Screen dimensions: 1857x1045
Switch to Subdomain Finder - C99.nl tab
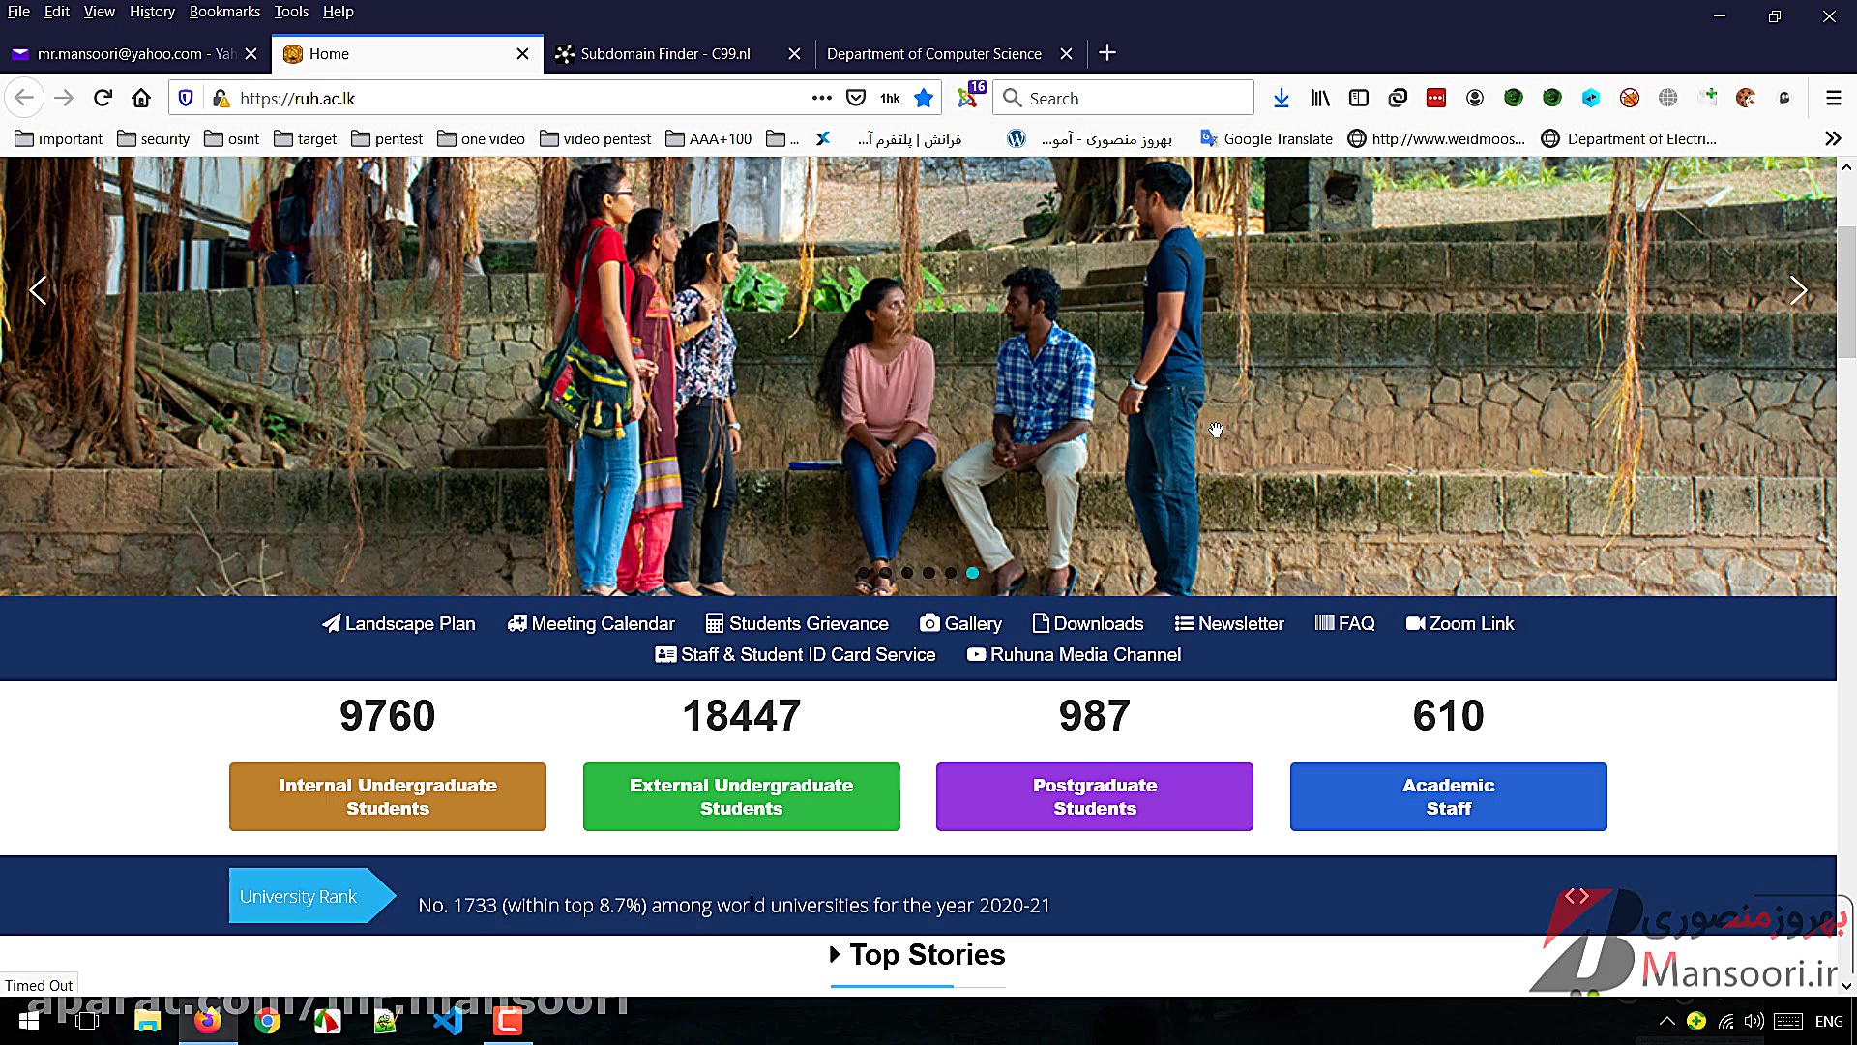pos(665,54)
